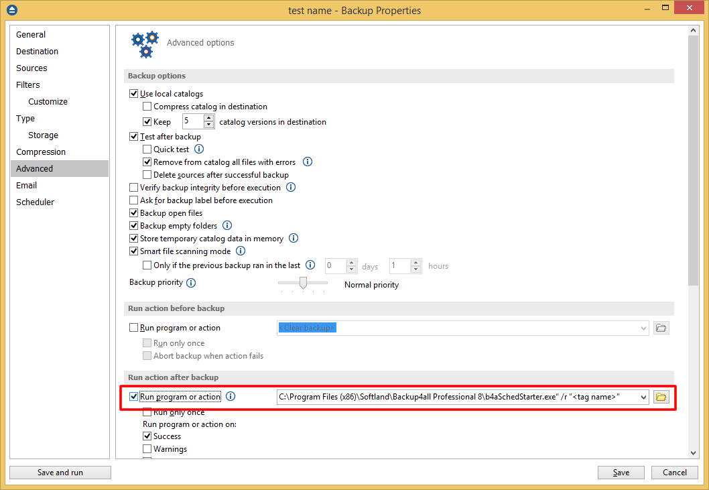
Task: Browse folder icon for action after backup
Action: pyautogui.click(x=661, y=397)
